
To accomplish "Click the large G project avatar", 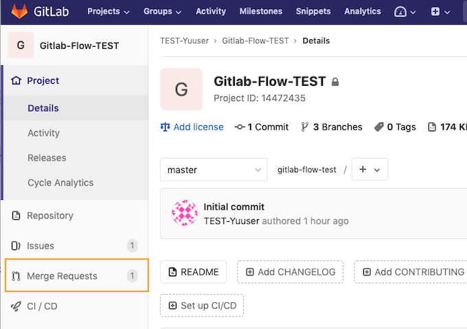I will coord(181,89).
